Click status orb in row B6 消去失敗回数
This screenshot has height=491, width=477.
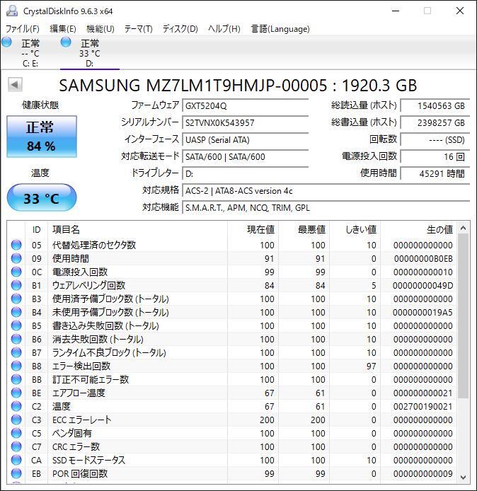tap(16, 339)
